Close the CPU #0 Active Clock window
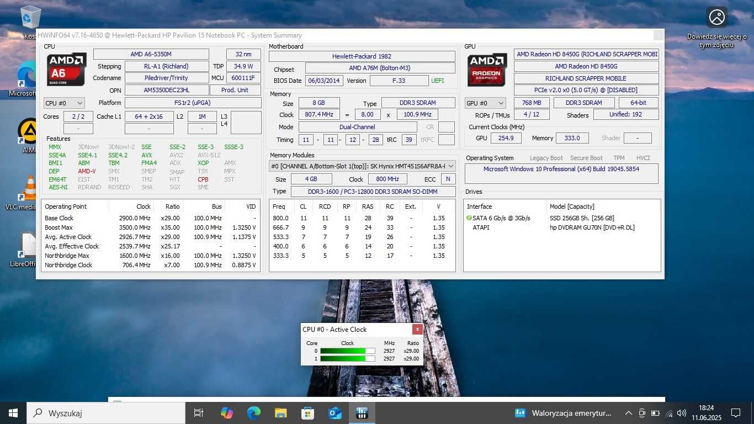The height and width of the screenshot is (424, 754). point(417,329)
